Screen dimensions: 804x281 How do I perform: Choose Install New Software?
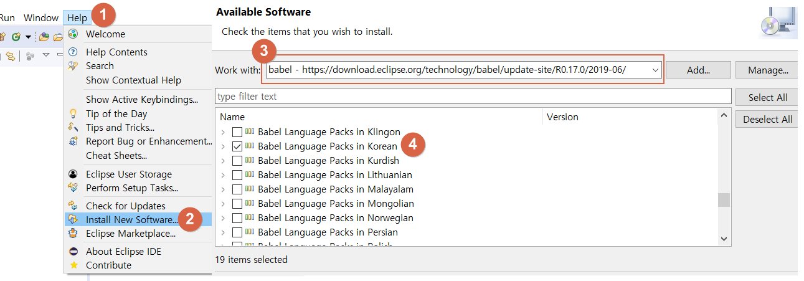pyautogui.click(x=132, y=220)
